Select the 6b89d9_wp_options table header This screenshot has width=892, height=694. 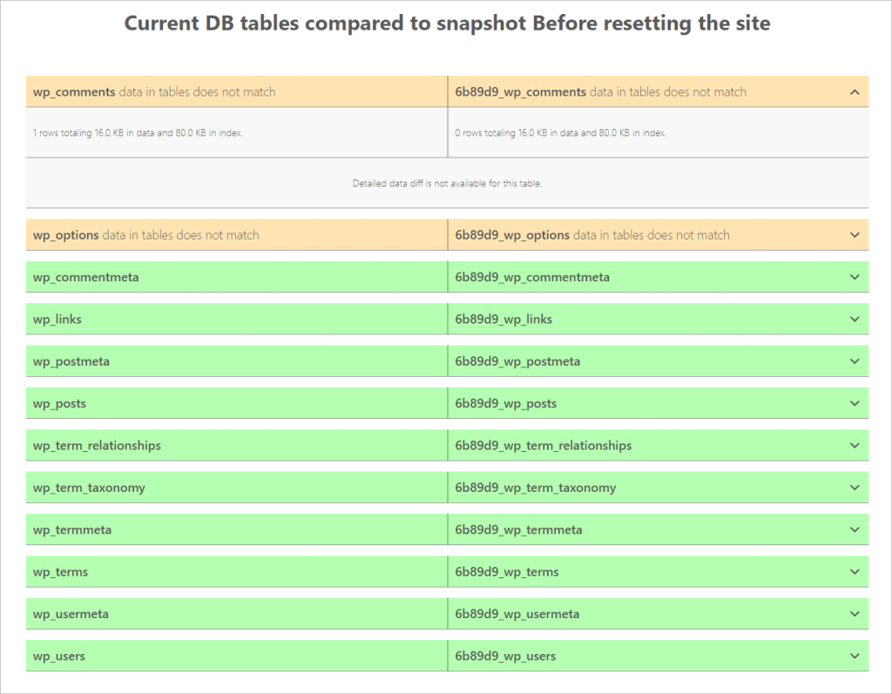point(511,234)
